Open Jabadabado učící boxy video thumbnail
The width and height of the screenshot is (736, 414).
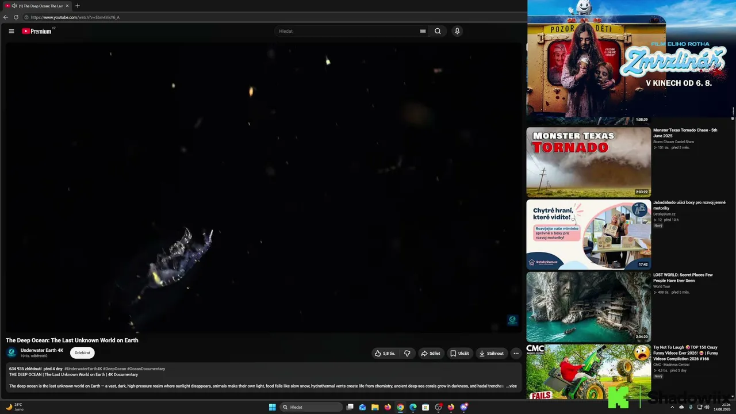589,235
